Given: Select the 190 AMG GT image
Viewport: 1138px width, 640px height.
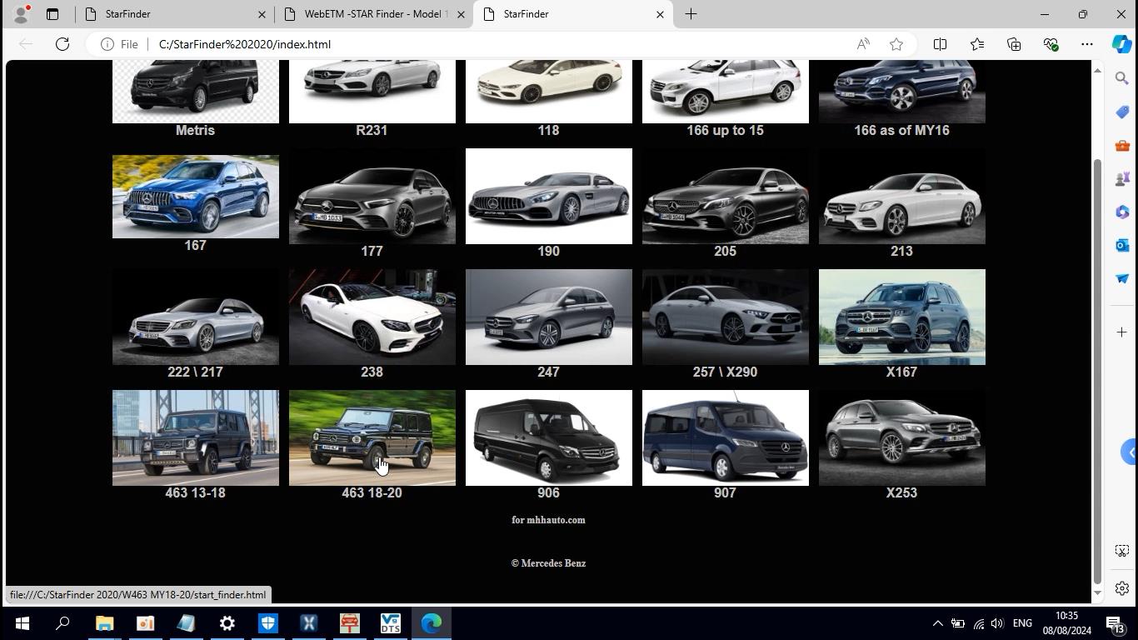Looking at the screenshot, I should (x=548, y=197).
